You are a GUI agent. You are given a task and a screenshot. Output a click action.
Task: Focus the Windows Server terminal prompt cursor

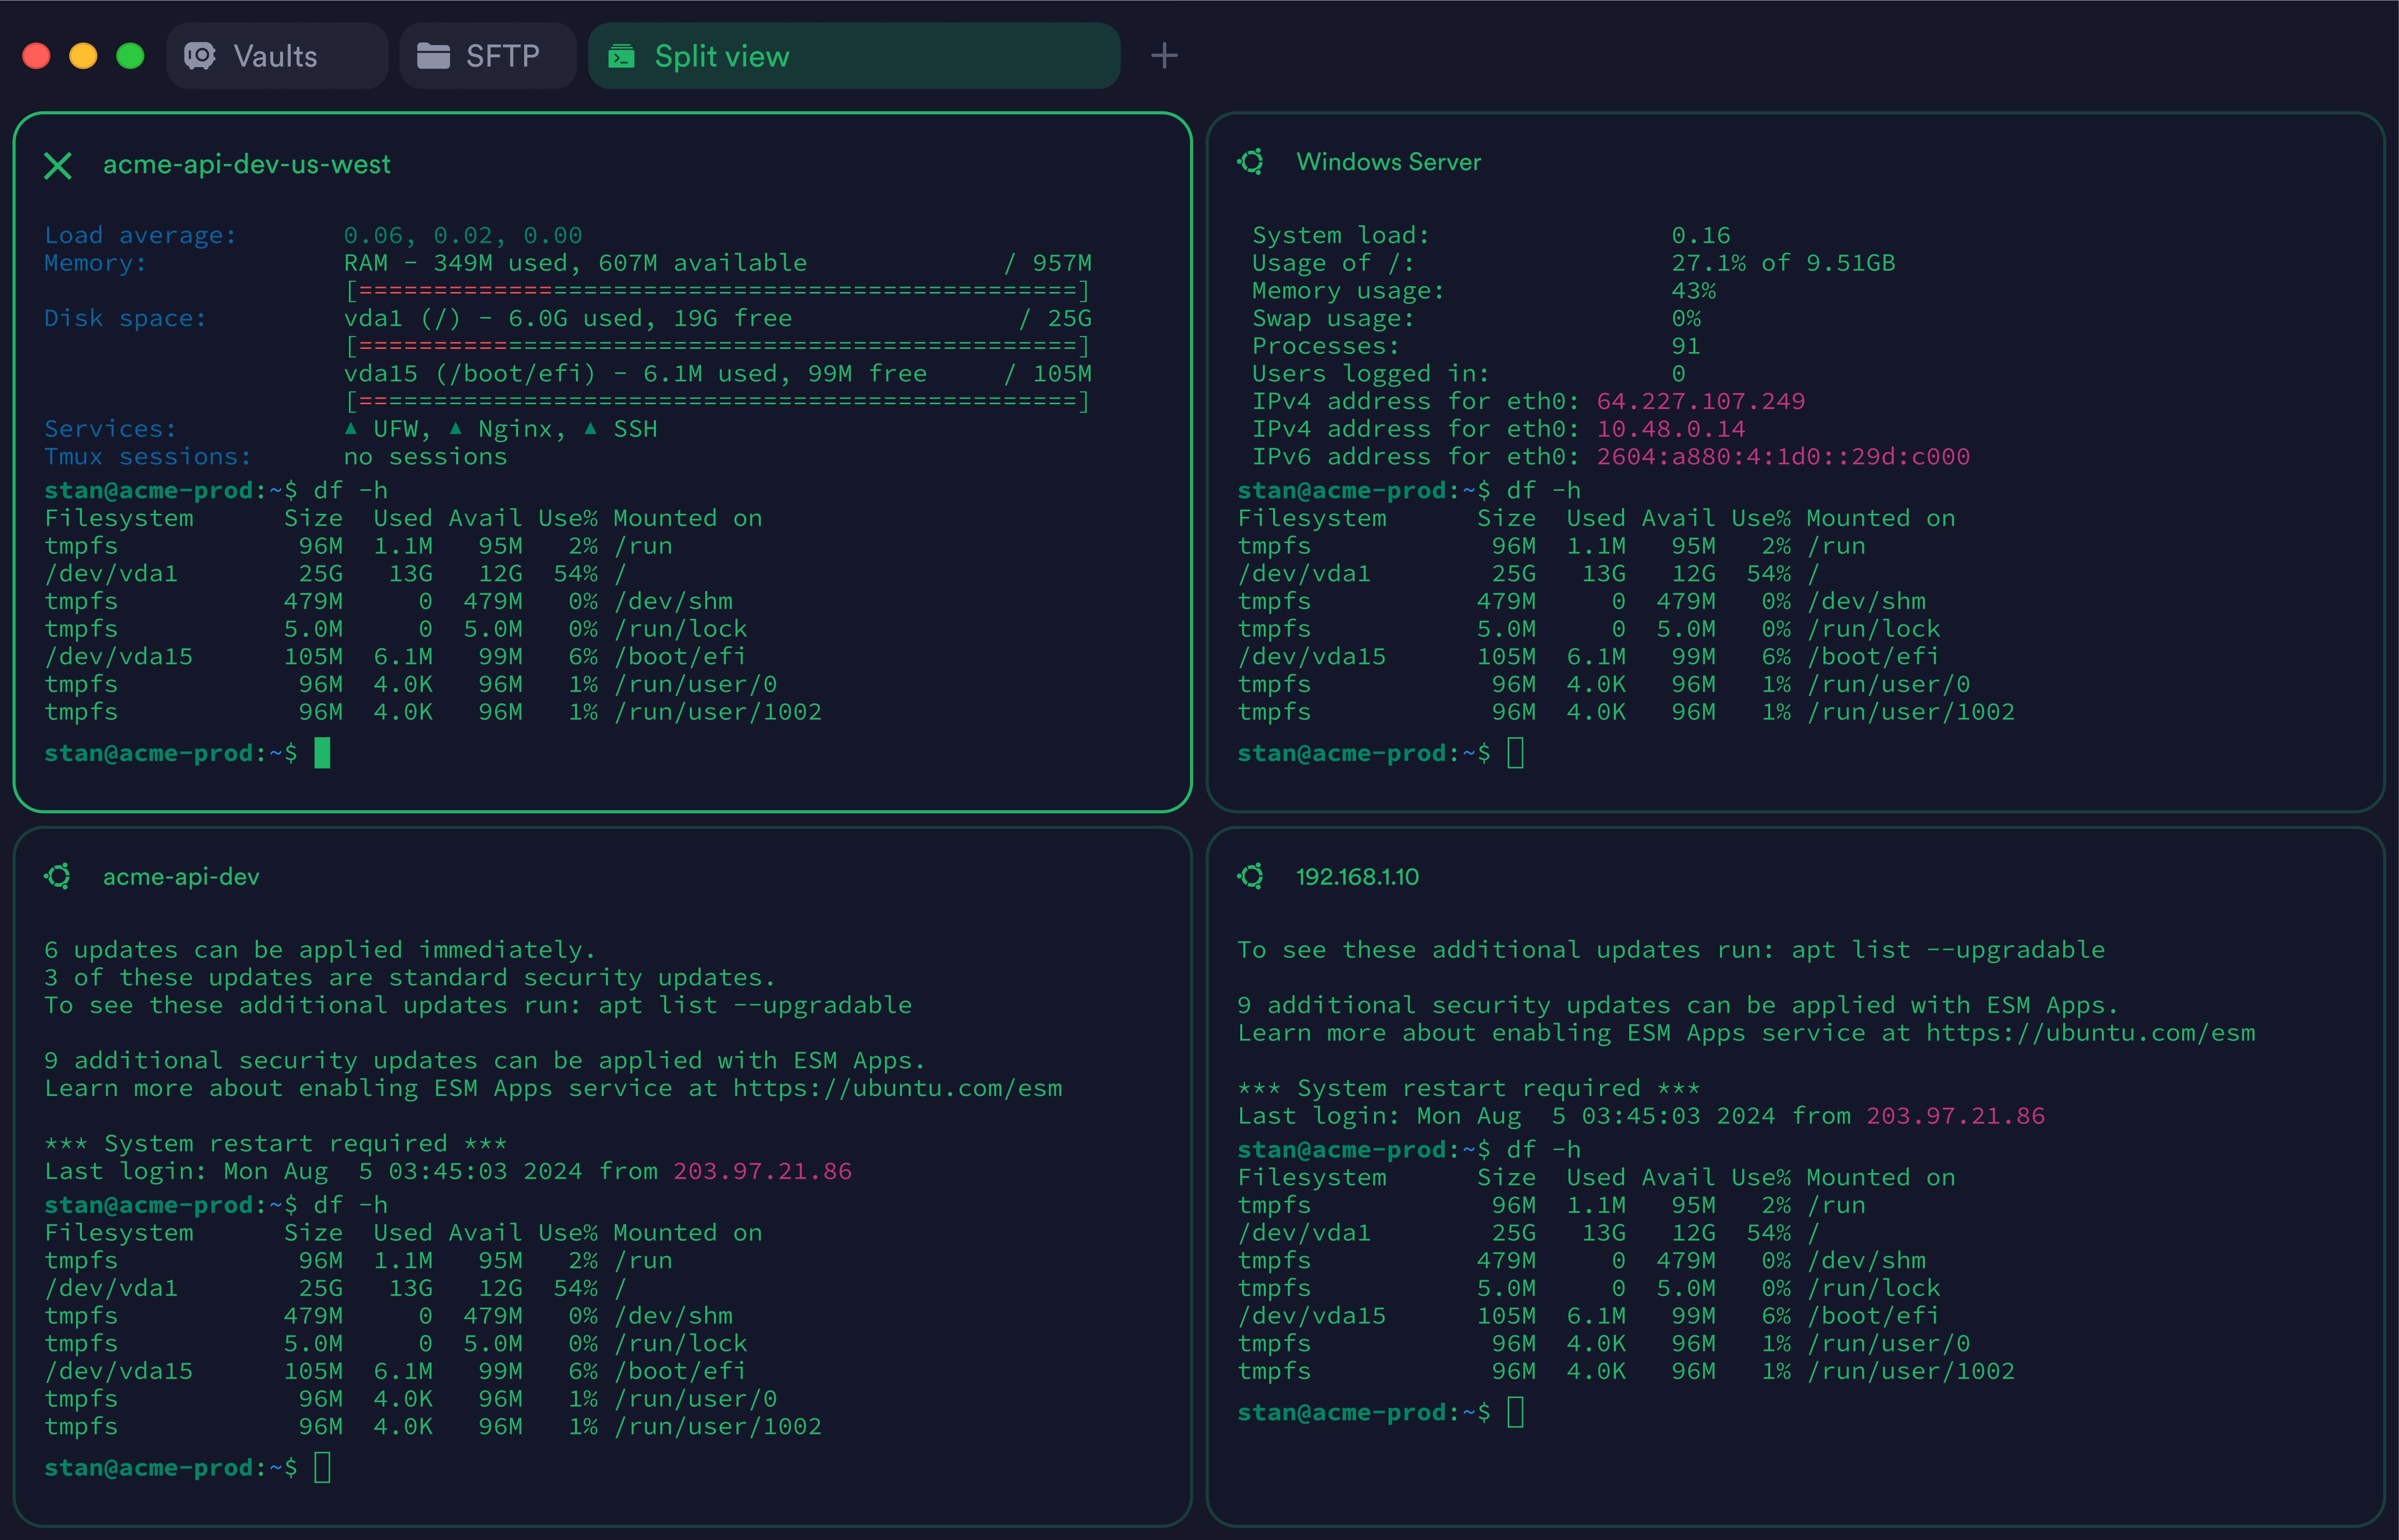(x=1515, y=753)
